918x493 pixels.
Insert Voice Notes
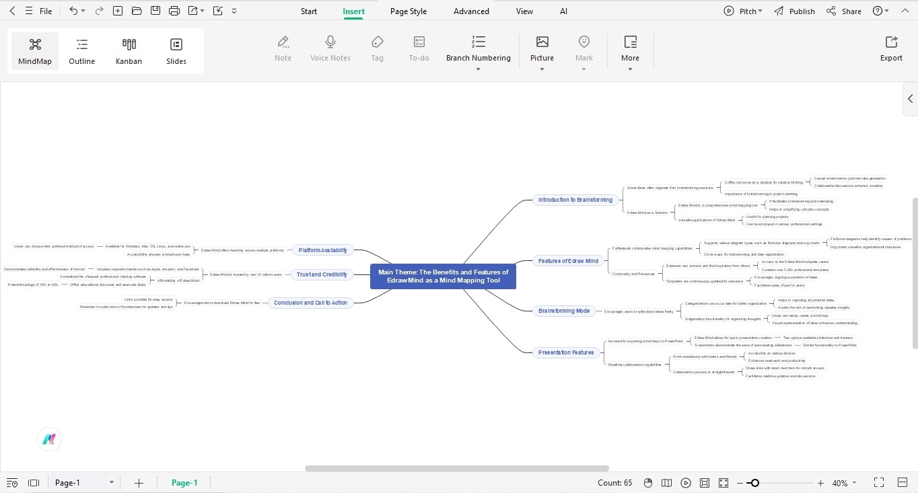pos(330,48)
